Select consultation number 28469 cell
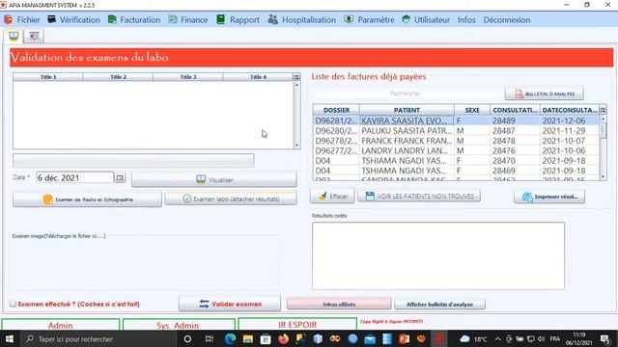618x347 pixels. pos(515,171)
